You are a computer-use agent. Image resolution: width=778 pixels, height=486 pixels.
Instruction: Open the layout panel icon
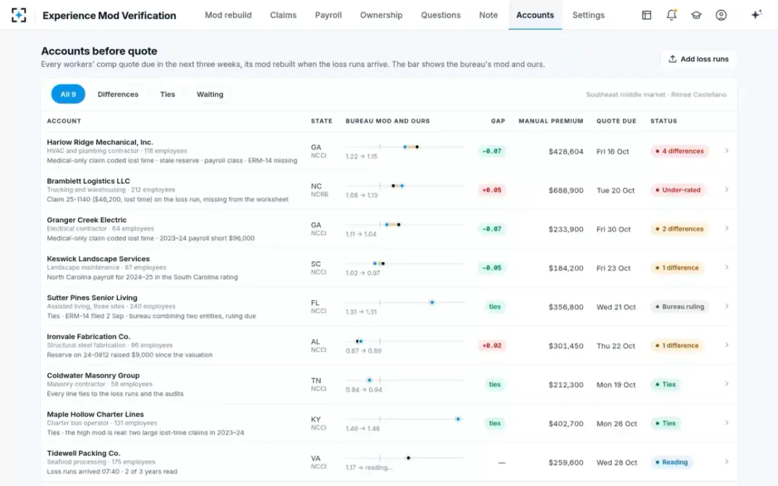click(x=646, y=15)
